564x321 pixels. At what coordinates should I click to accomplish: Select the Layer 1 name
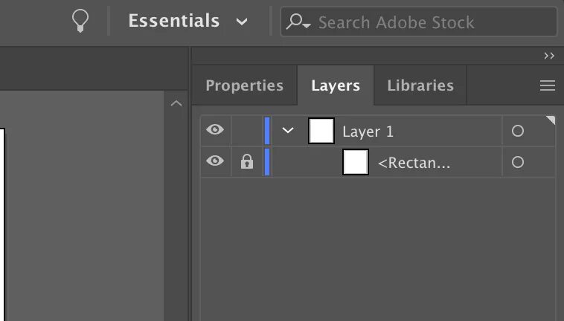coord(368,132)
